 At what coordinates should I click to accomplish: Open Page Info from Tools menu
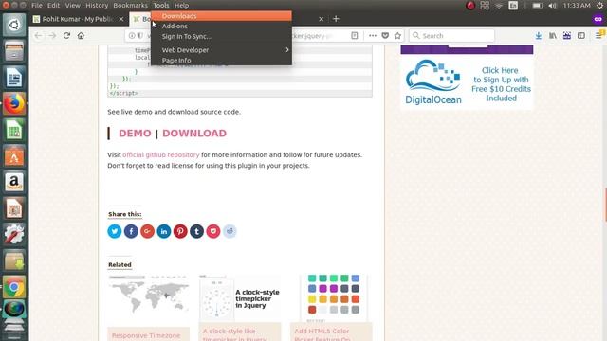coord(221,61)
